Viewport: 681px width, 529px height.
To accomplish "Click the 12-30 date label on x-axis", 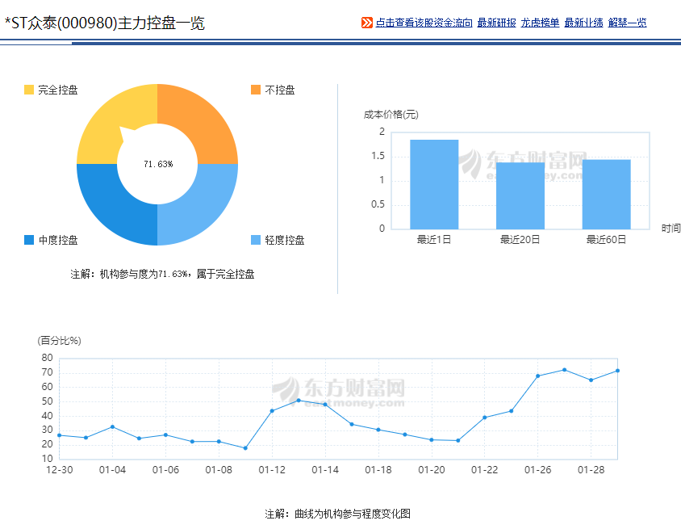I will coord(60,470).
